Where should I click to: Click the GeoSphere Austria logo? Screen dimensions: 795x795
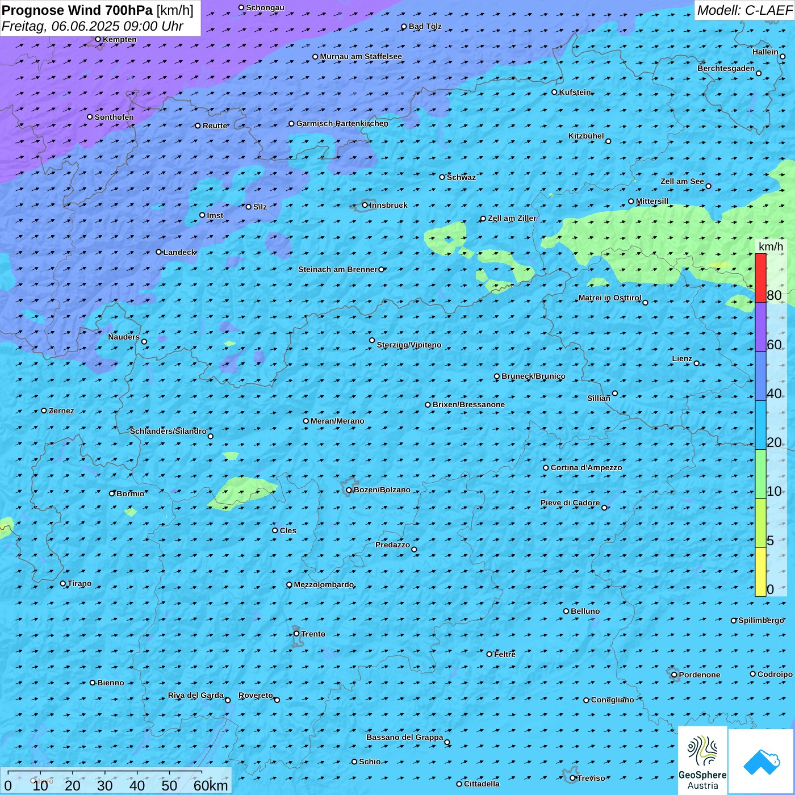(x=702, y=760)
